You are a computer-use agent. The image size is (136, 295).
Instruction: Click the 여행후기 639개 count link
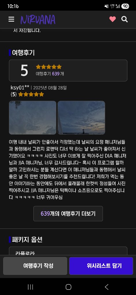pyautogui.click(x=50, y=74)
